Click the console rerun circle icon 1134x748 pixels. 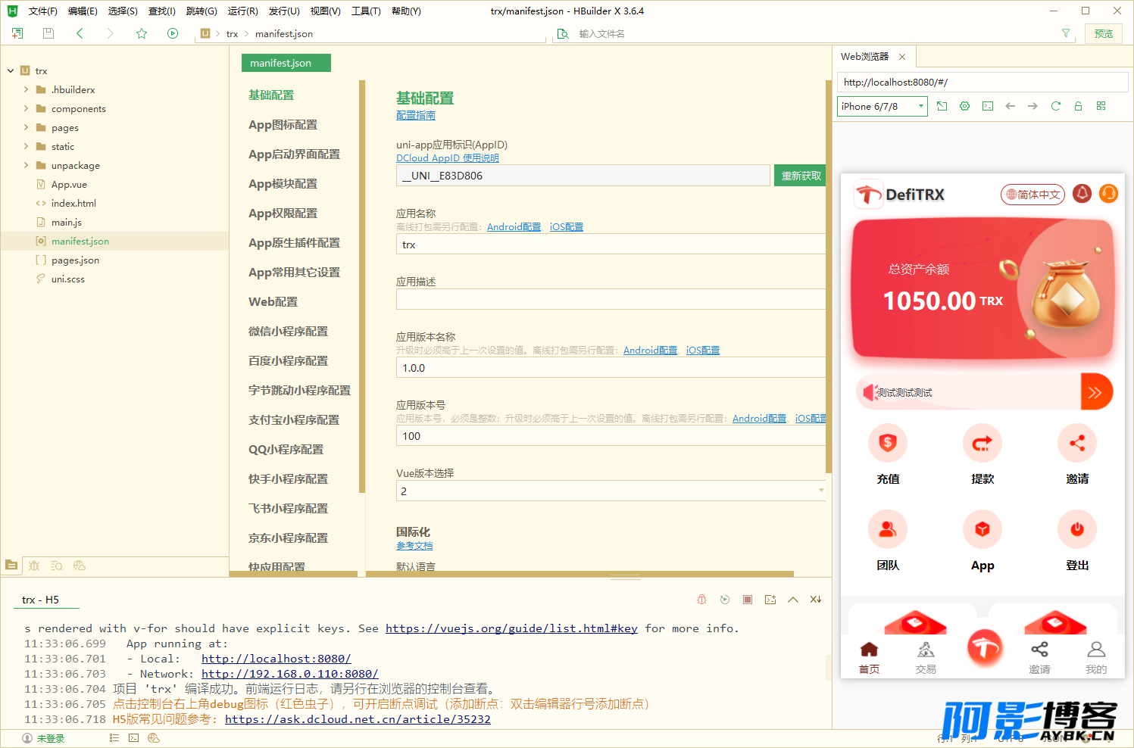[x=725, y=600]
